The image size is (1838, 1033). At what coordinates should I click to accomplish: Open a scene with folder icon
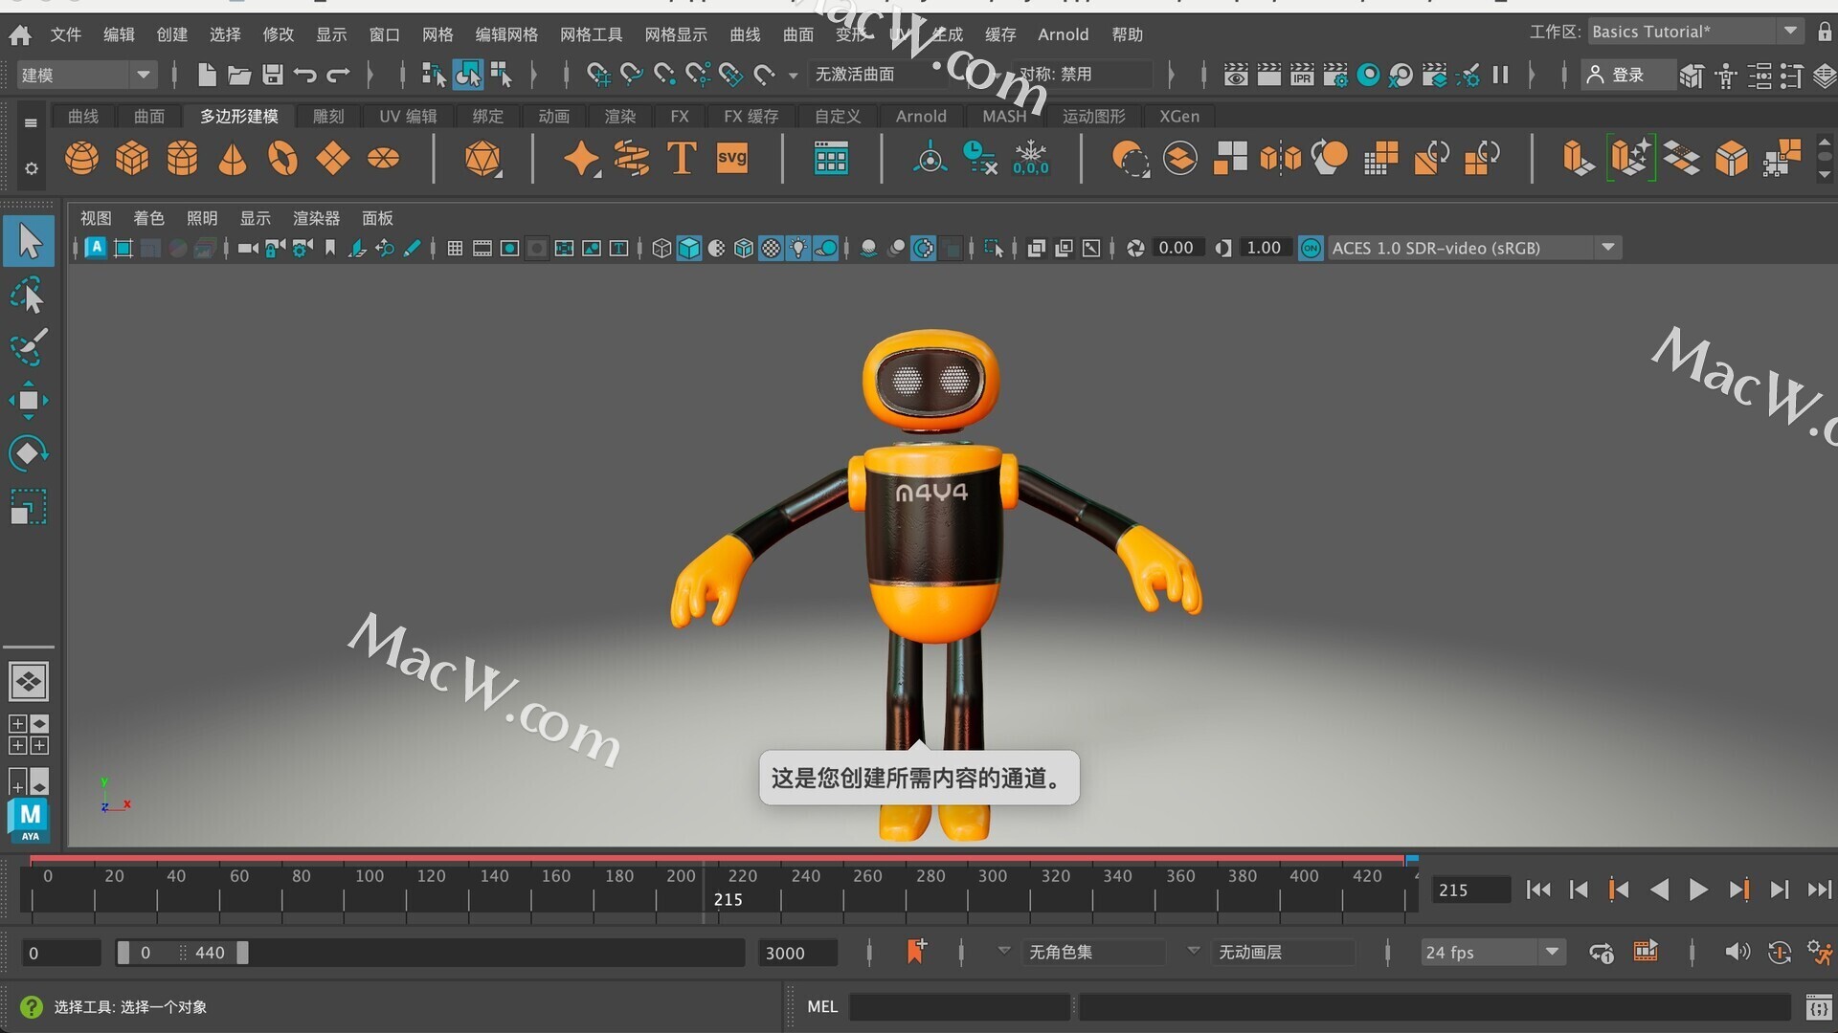click(239, 75)
